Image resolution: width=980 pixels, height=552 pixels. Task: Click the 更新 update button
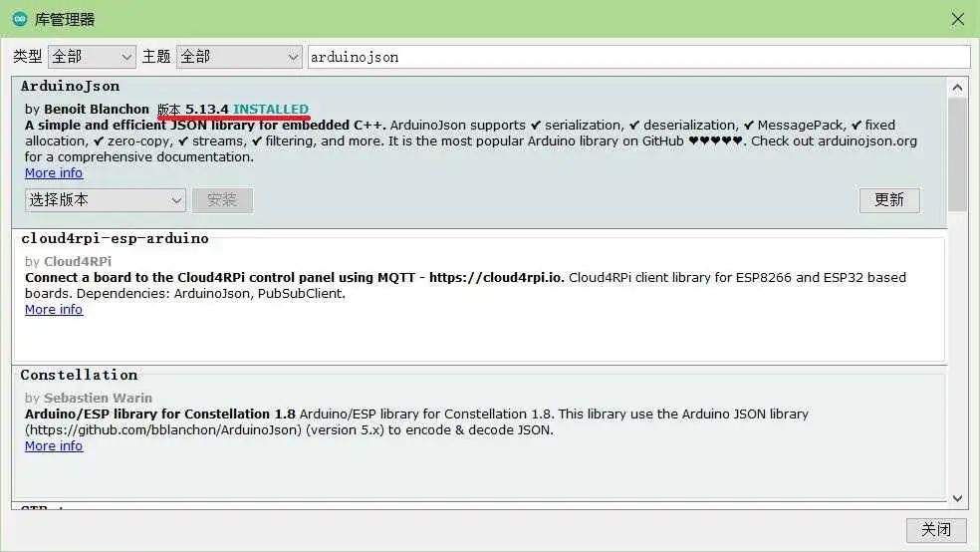pyautogui.click(x=889, y=200)
